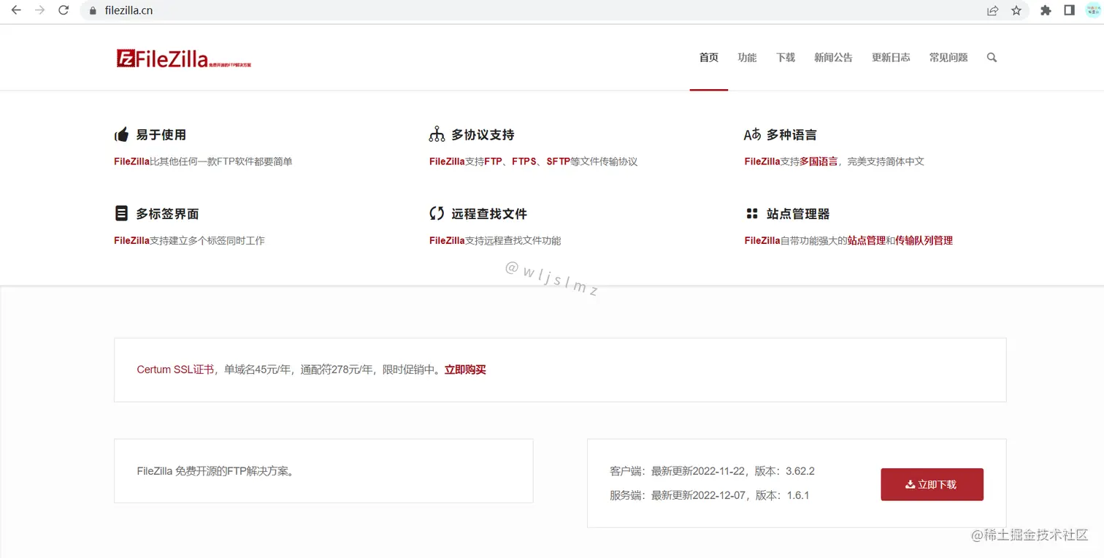This screenshot has width=1104, height=558.
Task: Click the FileZilla link under 远程查找文件
Action: click(x=447, y=240)
